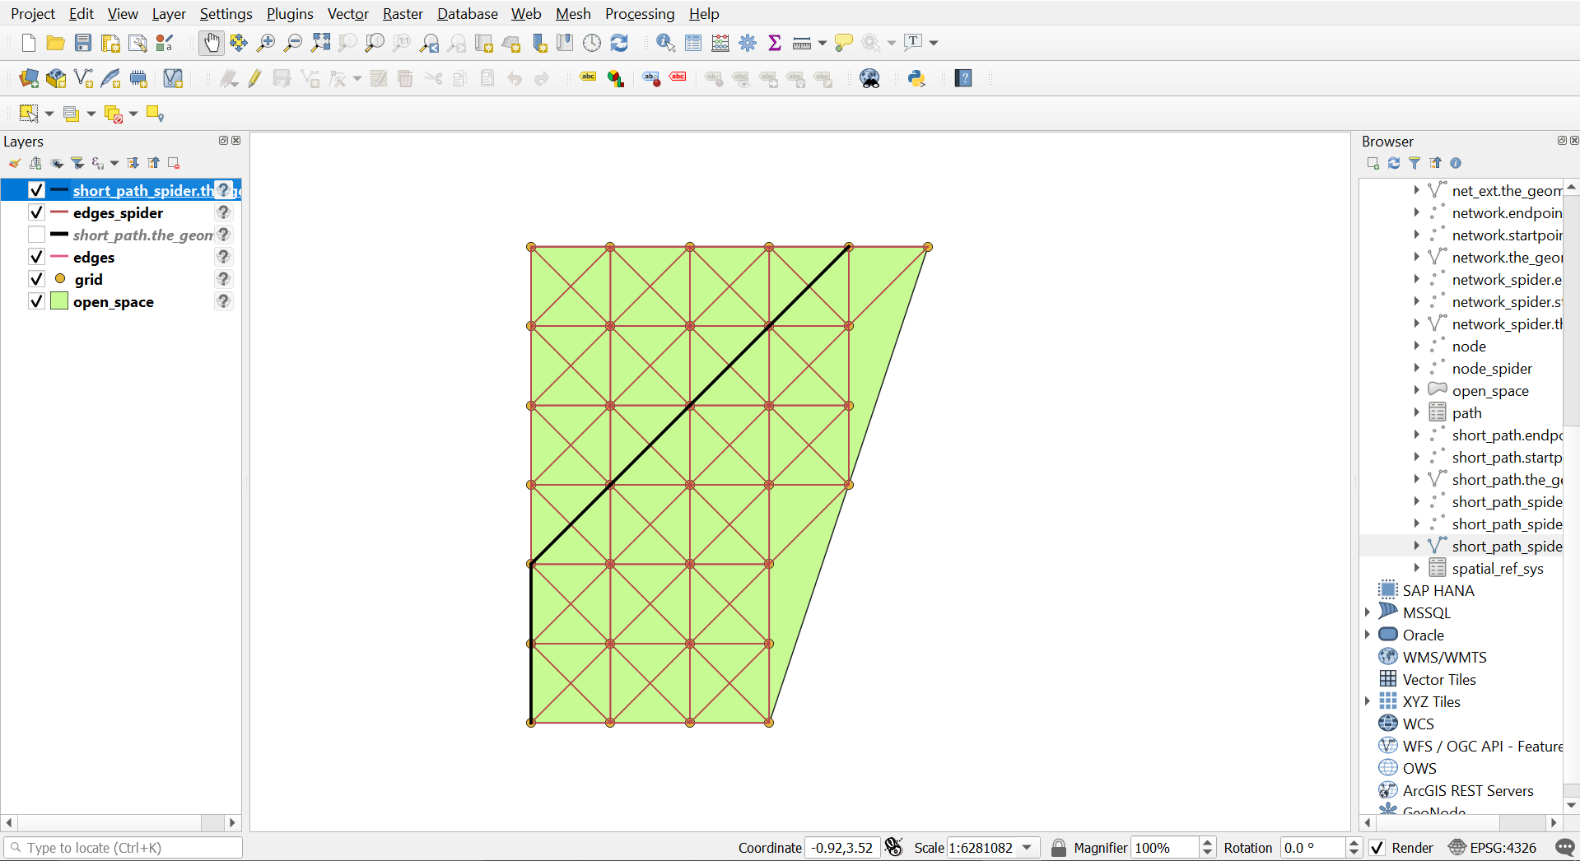The width and height of the screenshot is (1580, 861).
Task: Click the Help question mark icon
Action: [963, 78]
